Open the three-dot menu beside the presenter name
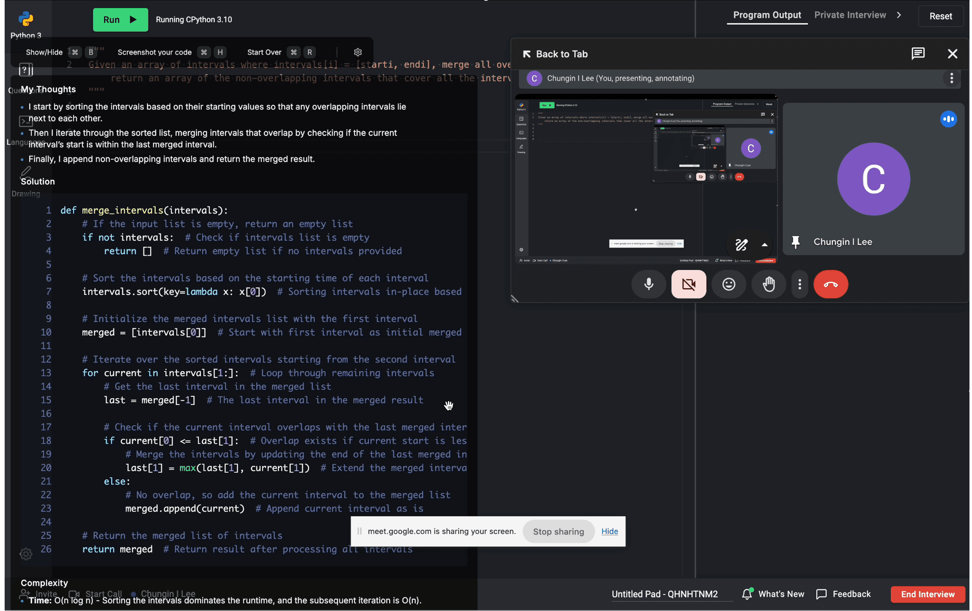Image resolution: width=972 pixels, height=611 pixels. (951, 78)
